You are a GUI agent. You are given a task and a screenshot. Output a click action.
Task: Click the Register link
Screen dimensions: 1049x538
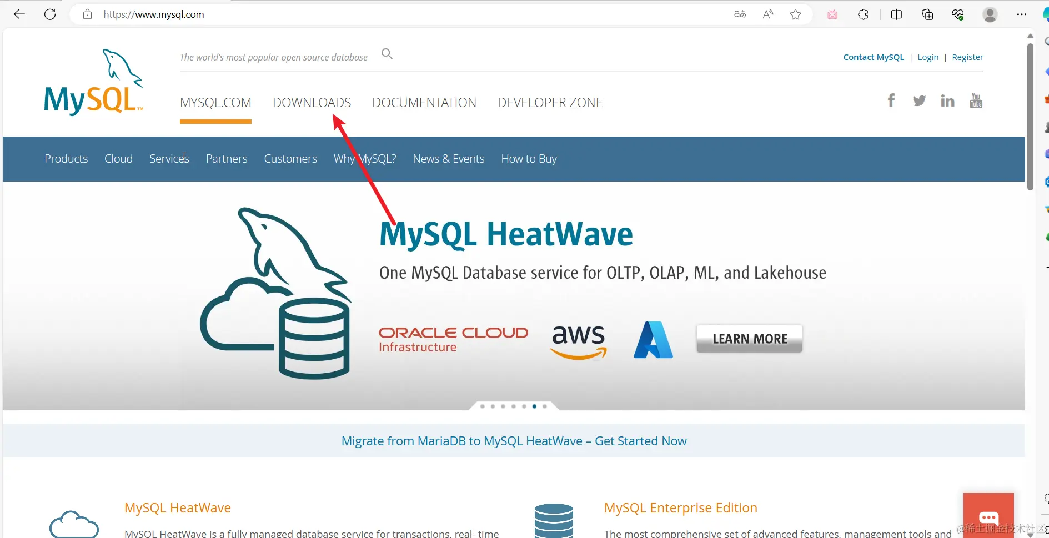pyautogui.click(x=967, y=57)
